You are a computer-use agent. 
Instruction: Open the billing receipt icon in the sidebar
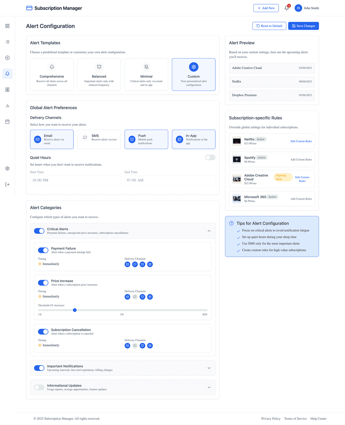coord(7,90)
